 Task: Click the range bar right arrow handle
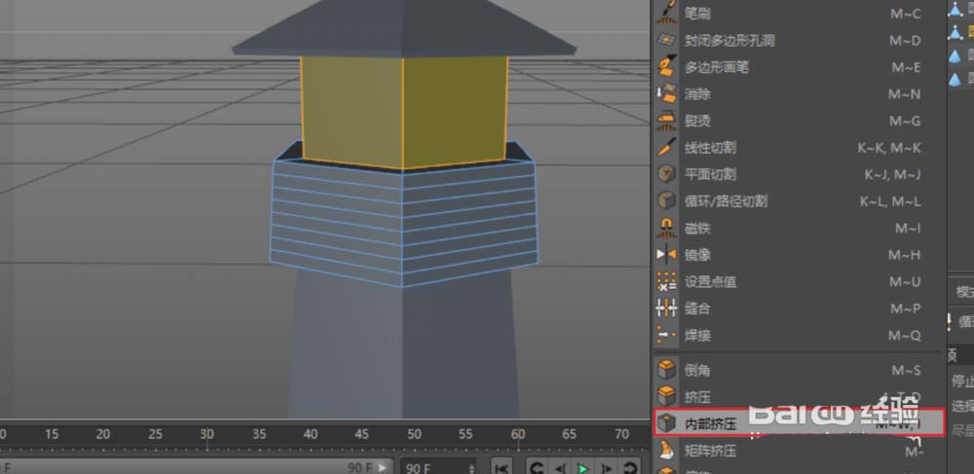[383, 467]
